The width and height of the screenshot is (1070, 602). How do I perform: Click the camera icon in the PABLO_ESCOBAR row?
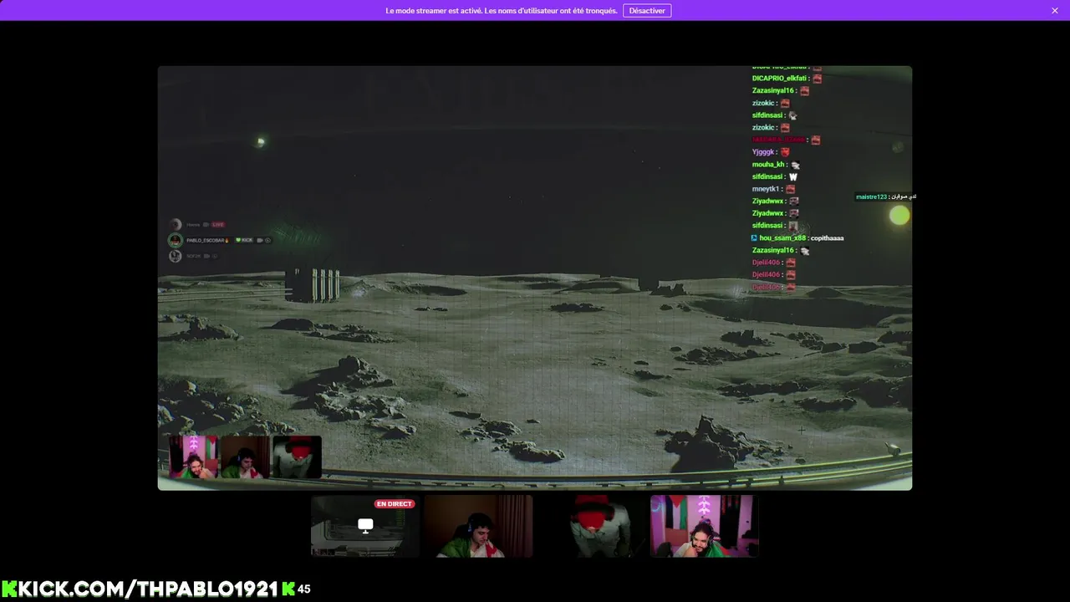[x=260, y=240]
